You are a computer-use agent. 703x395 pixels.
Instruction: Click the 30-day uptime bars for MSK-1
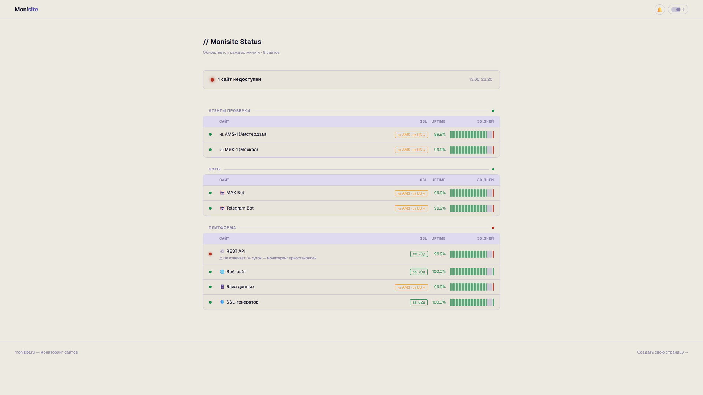pyautogui.click(x=472, y=150)
